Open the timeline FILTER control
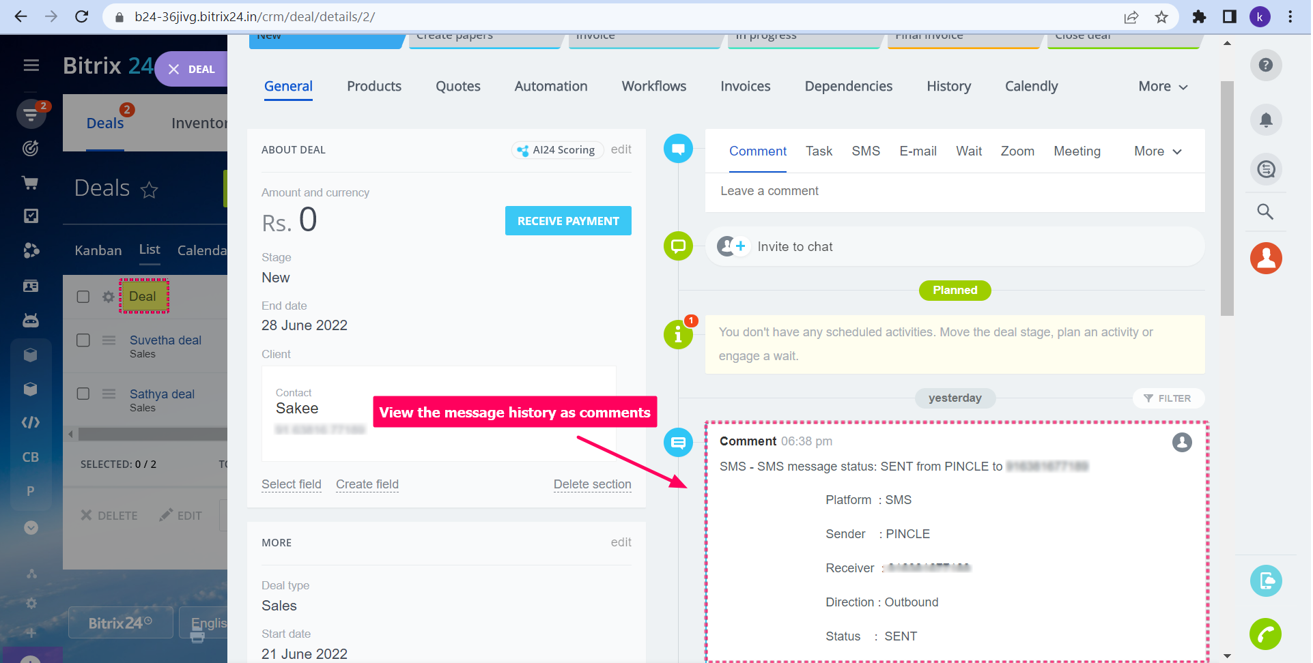 (x=1168, y=398)
